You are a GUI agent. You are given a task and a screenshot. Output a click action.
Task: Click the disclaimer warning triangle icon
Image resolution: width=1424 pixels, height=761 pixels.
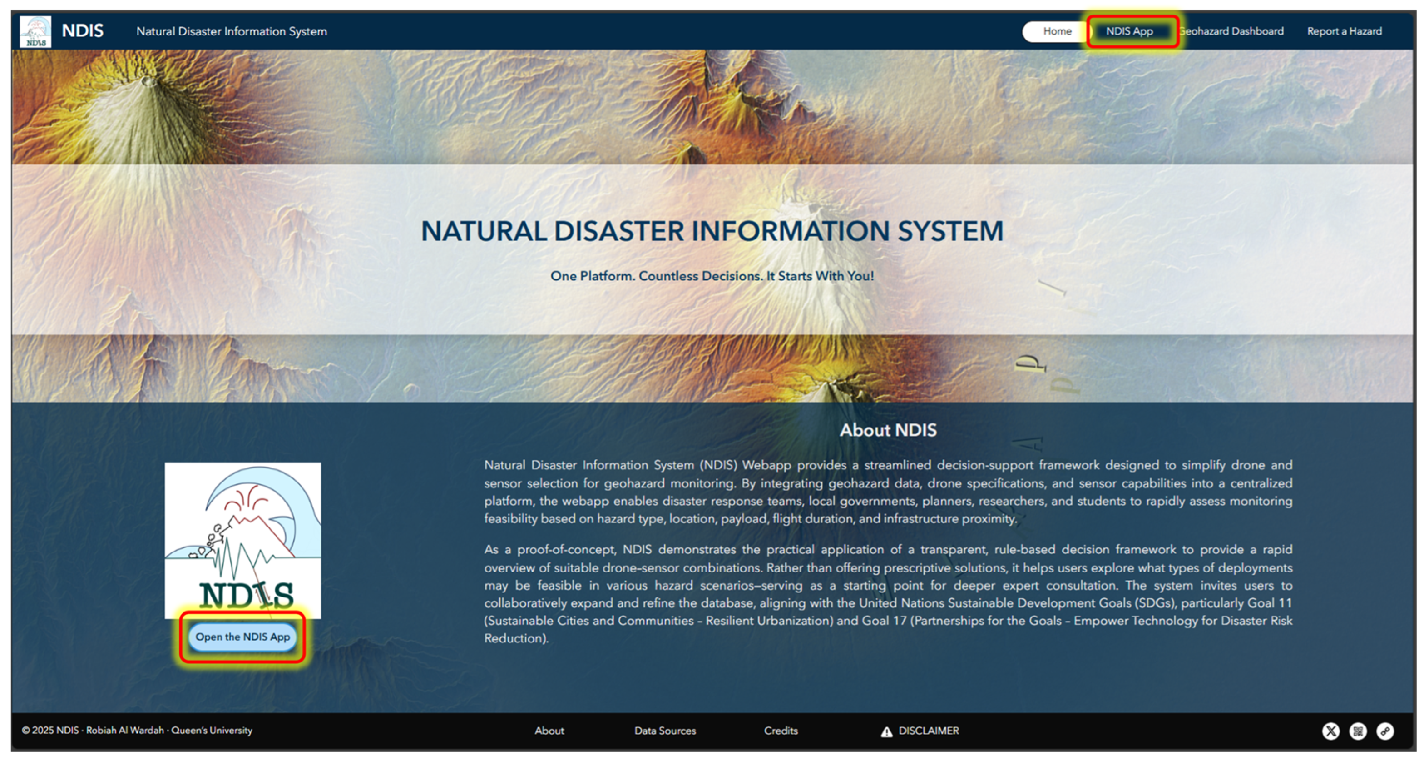(886, 731)
